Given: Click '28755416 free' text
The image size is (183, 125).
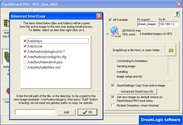Looking at the screenshot, I should point(131,31).
